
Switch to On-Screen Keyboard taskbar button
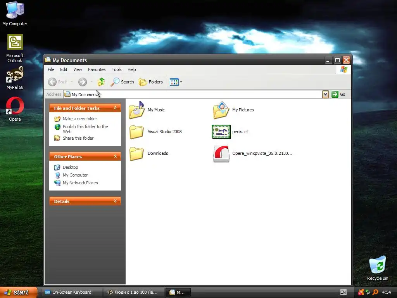click(72, 292)
